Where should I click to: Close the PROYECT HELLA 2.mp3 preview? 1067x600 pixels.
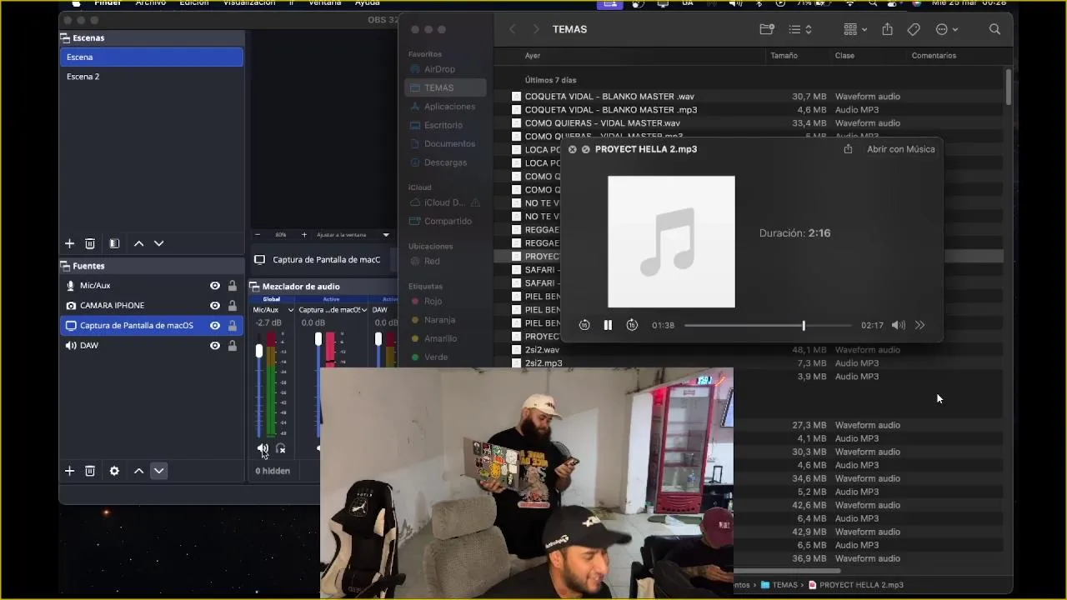click(x=572, y=149)
